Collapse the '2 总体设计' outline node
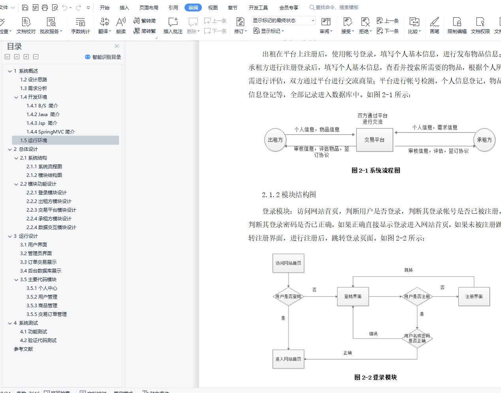Viewport: 501px width, 393px height. coord(10,149)
